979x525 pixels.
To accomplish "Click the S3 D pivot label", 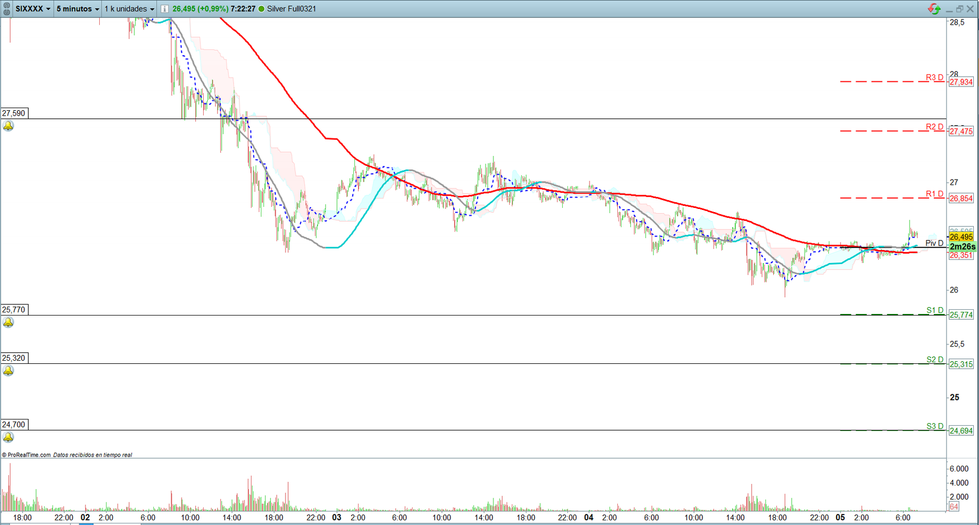I will click(x=935, y=426).
